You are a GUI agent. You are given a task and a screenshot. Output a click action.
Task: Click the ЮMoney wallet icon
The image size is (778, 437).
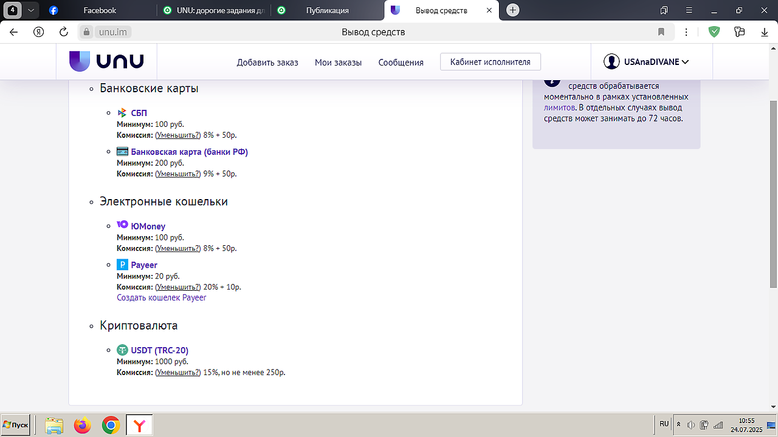coord(122,225)
